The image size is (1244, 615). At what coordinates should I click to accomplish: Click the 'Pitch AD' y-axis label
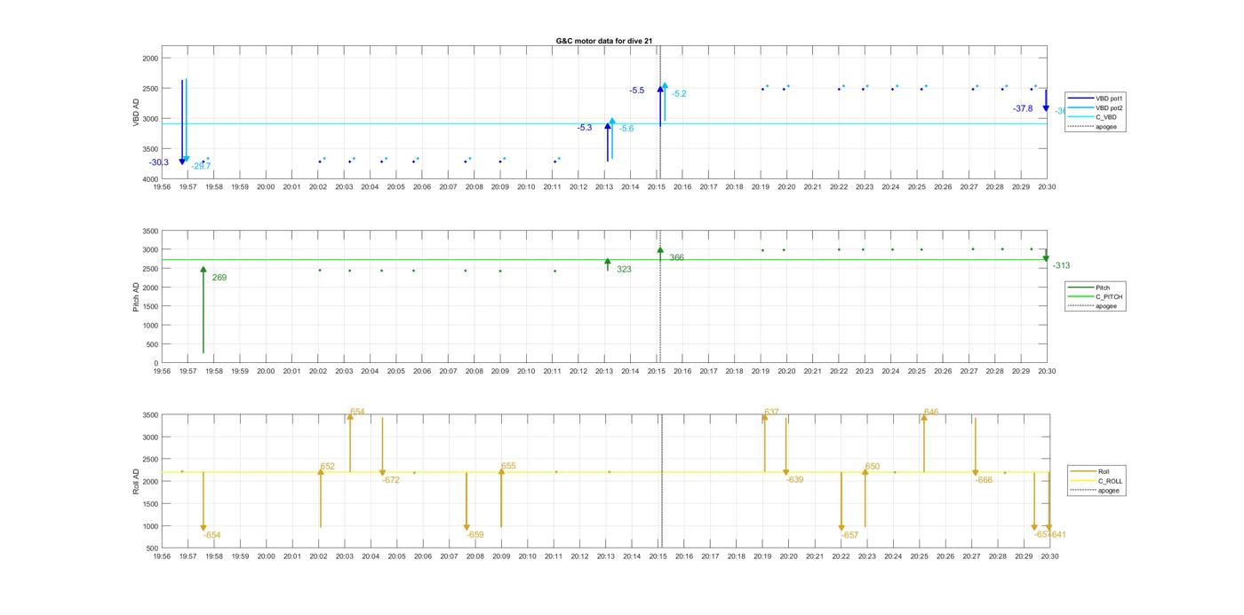point(136,296)
